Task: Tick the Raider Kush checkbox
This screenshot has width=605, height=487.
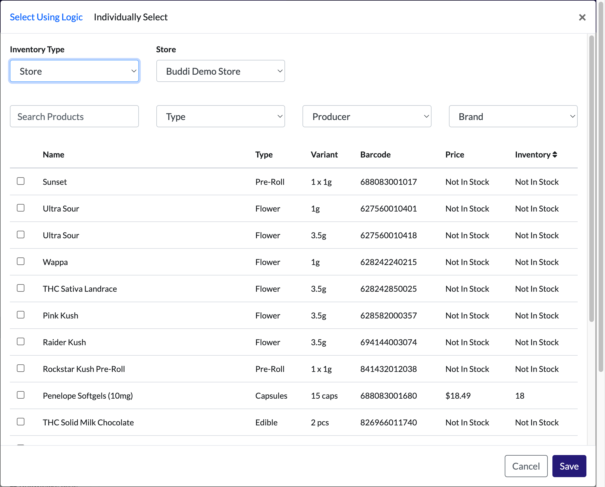Action: click(21, 341)
